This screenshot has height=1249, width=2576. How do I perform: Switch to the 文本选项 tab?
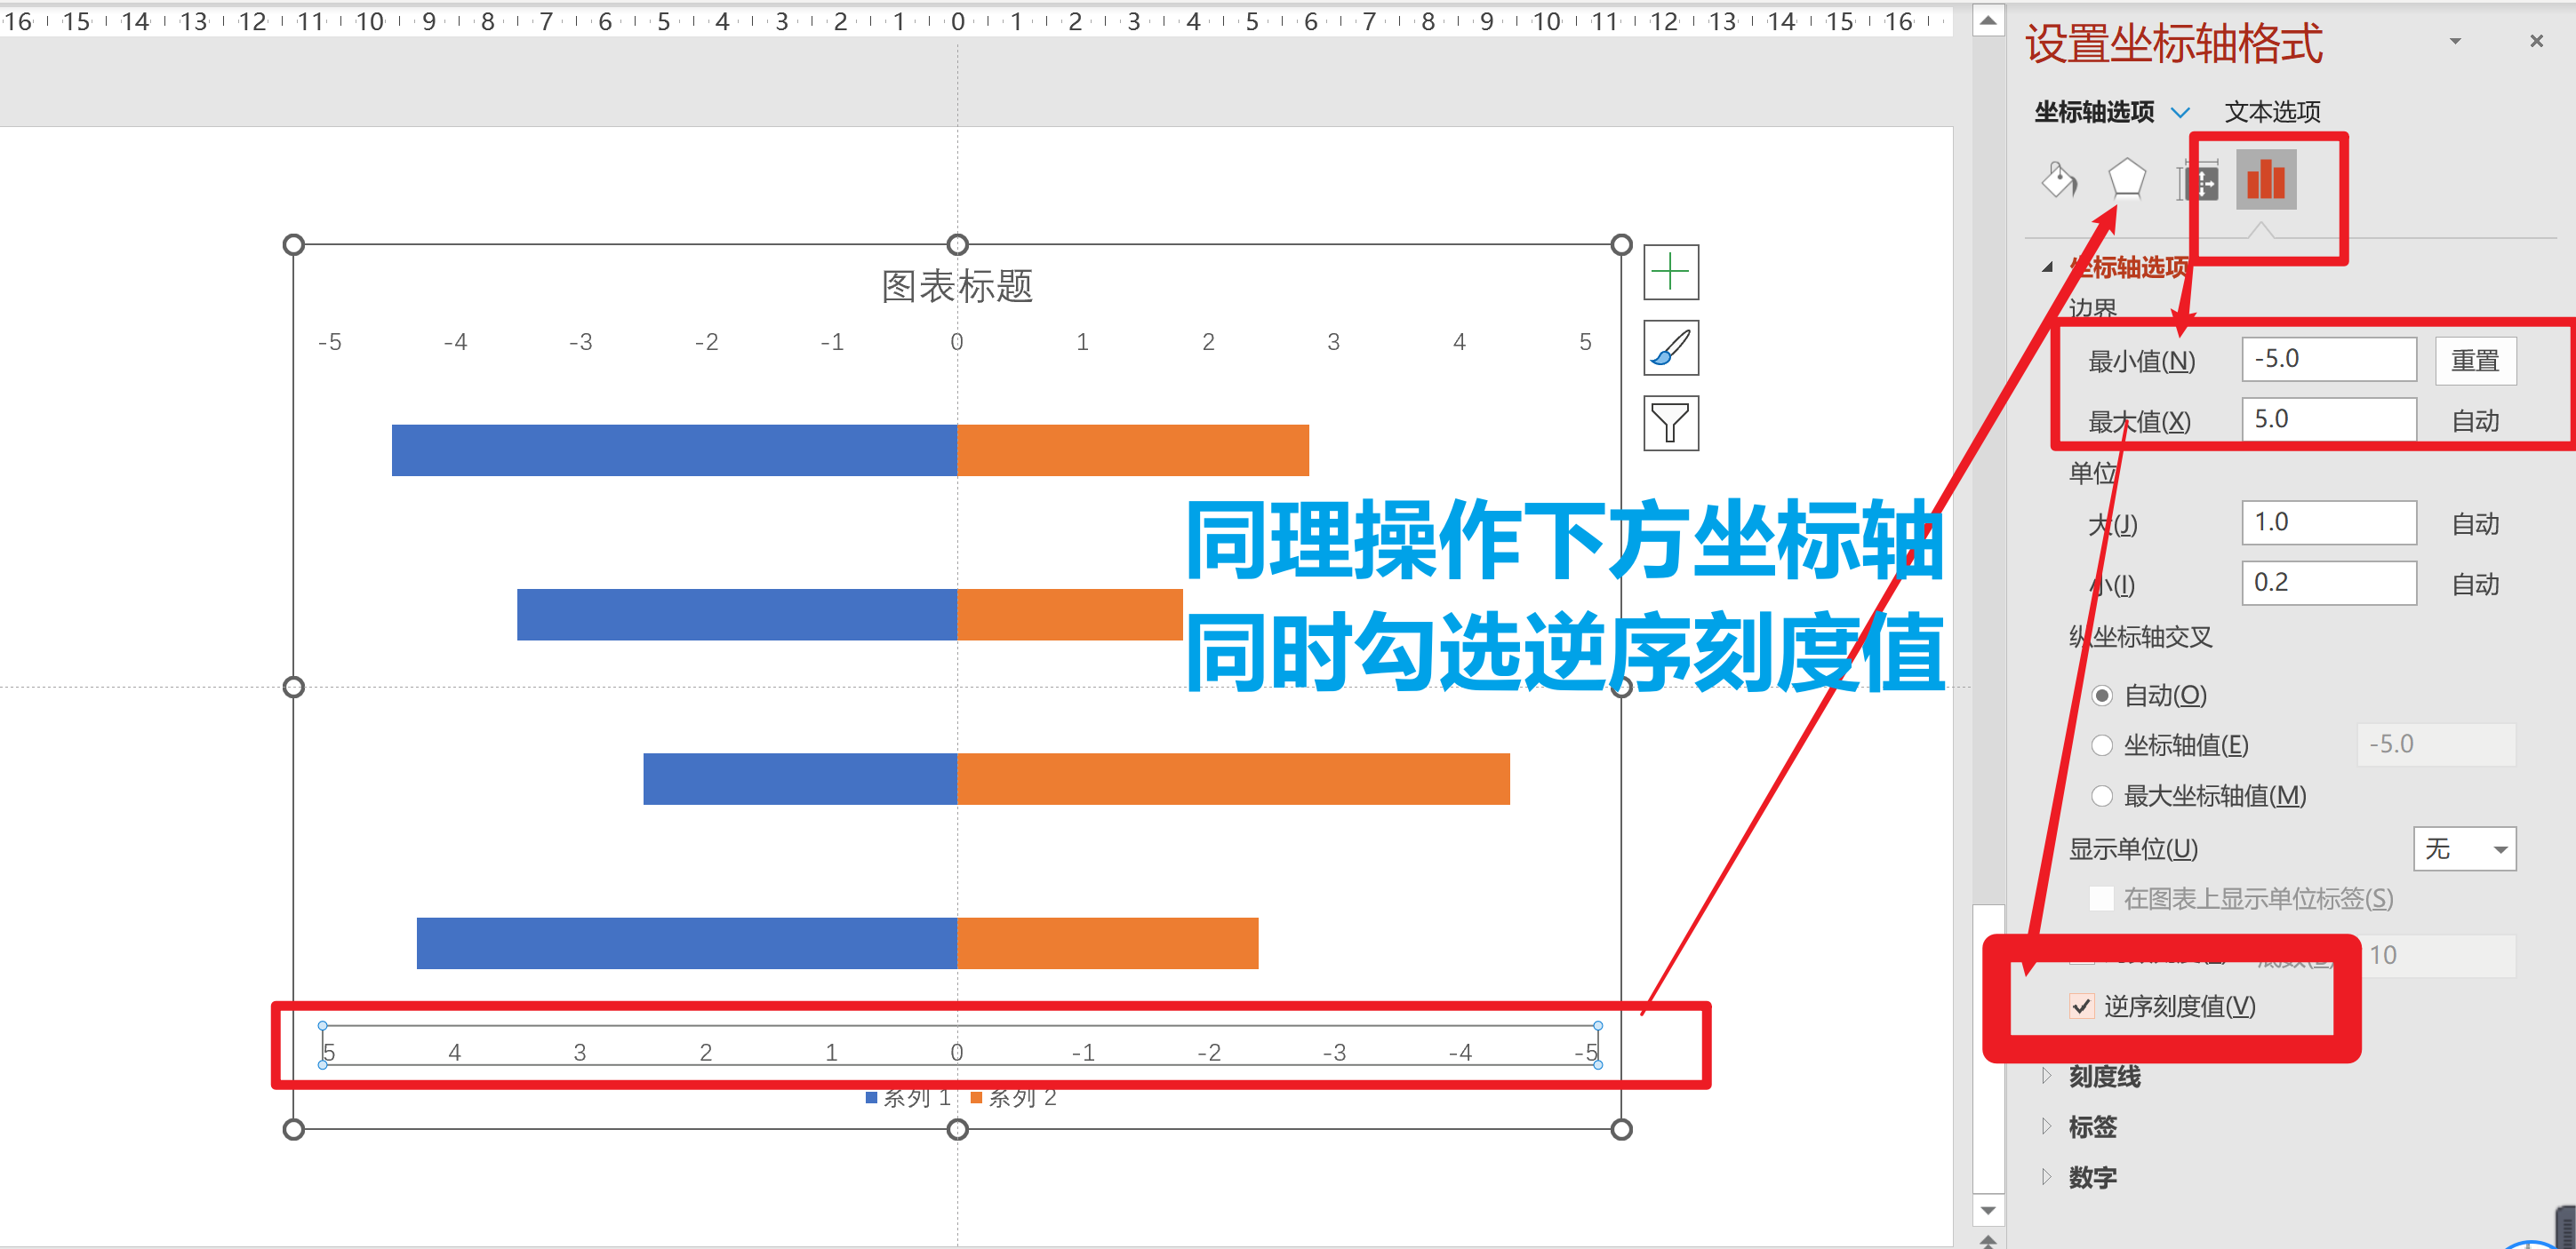tap(2272, 112)
